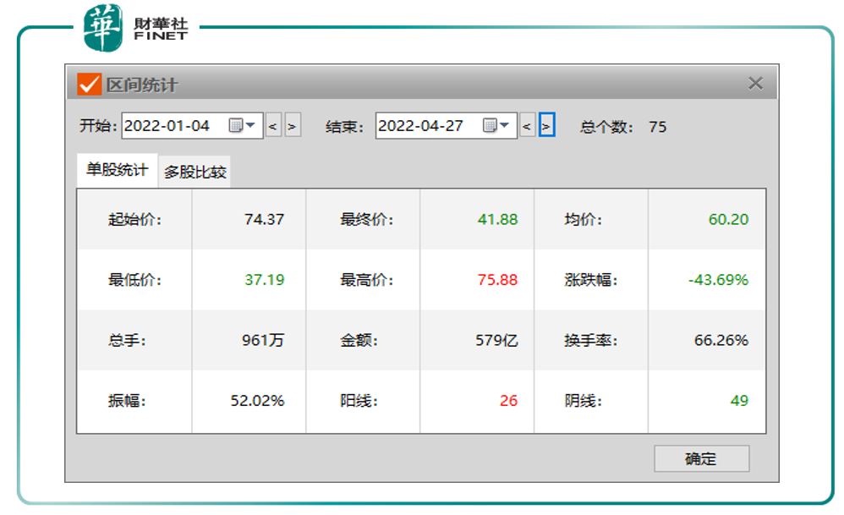Image resolution: width=844 pixels, height=515 pixels.
Task: Switch to the 多股比较 tab
Action: pyautogui.click(x=195, y=173)
